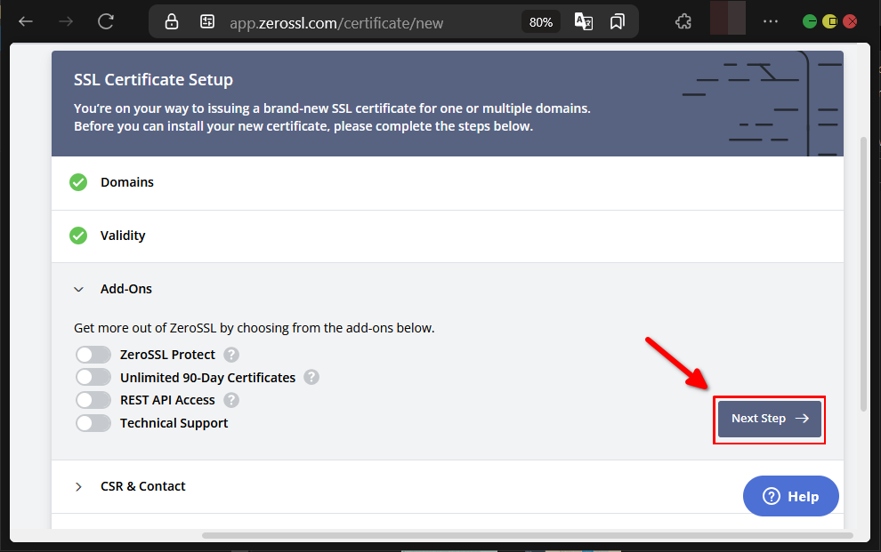Click the Next Step button

(x=769, y=419)
